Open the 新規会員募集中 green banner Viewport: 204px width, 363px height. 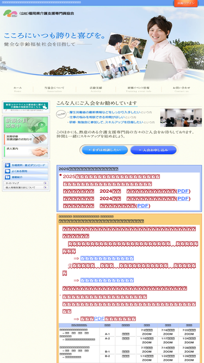26,125
